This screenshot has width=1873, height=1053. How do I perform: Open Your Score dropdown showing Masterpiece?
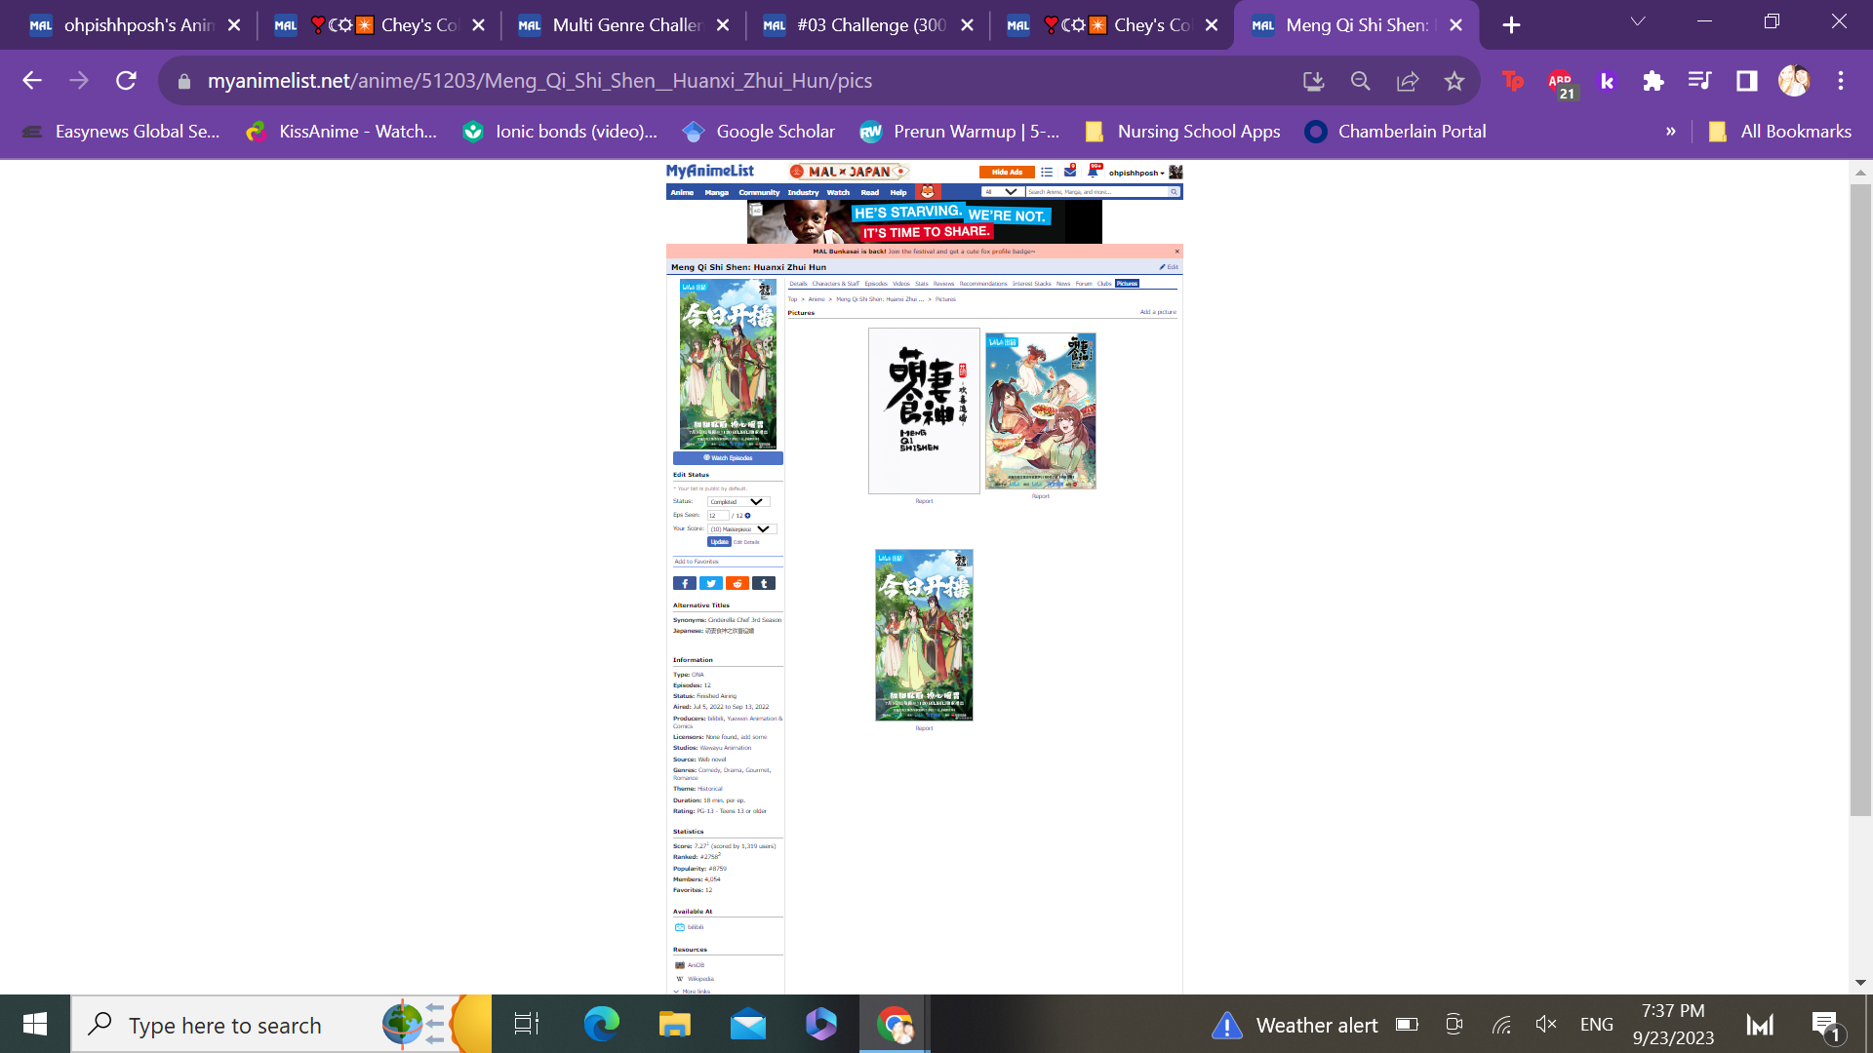(741, 529)
